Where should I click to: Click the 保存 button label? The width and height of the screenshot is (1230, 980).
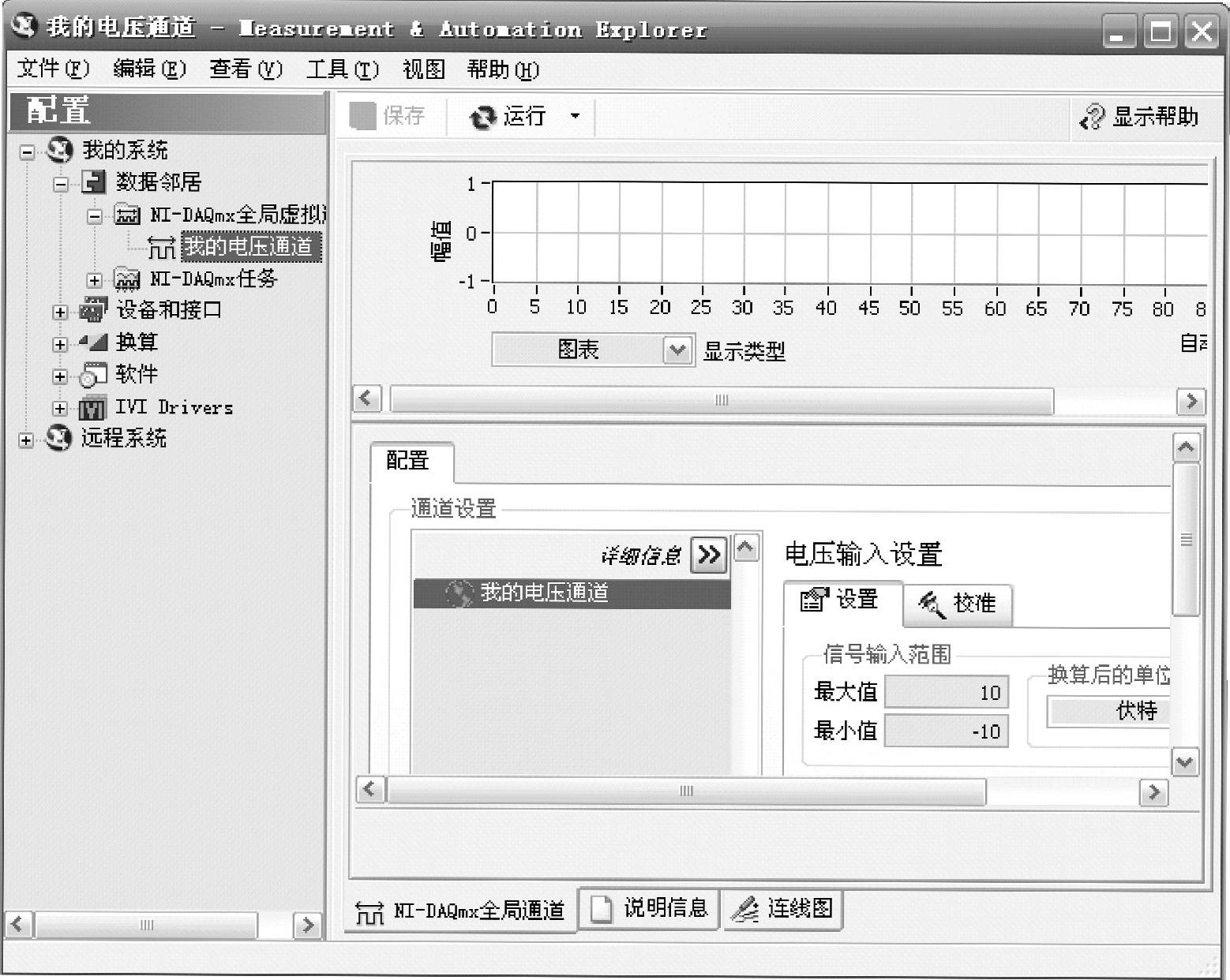click(404, 116)
